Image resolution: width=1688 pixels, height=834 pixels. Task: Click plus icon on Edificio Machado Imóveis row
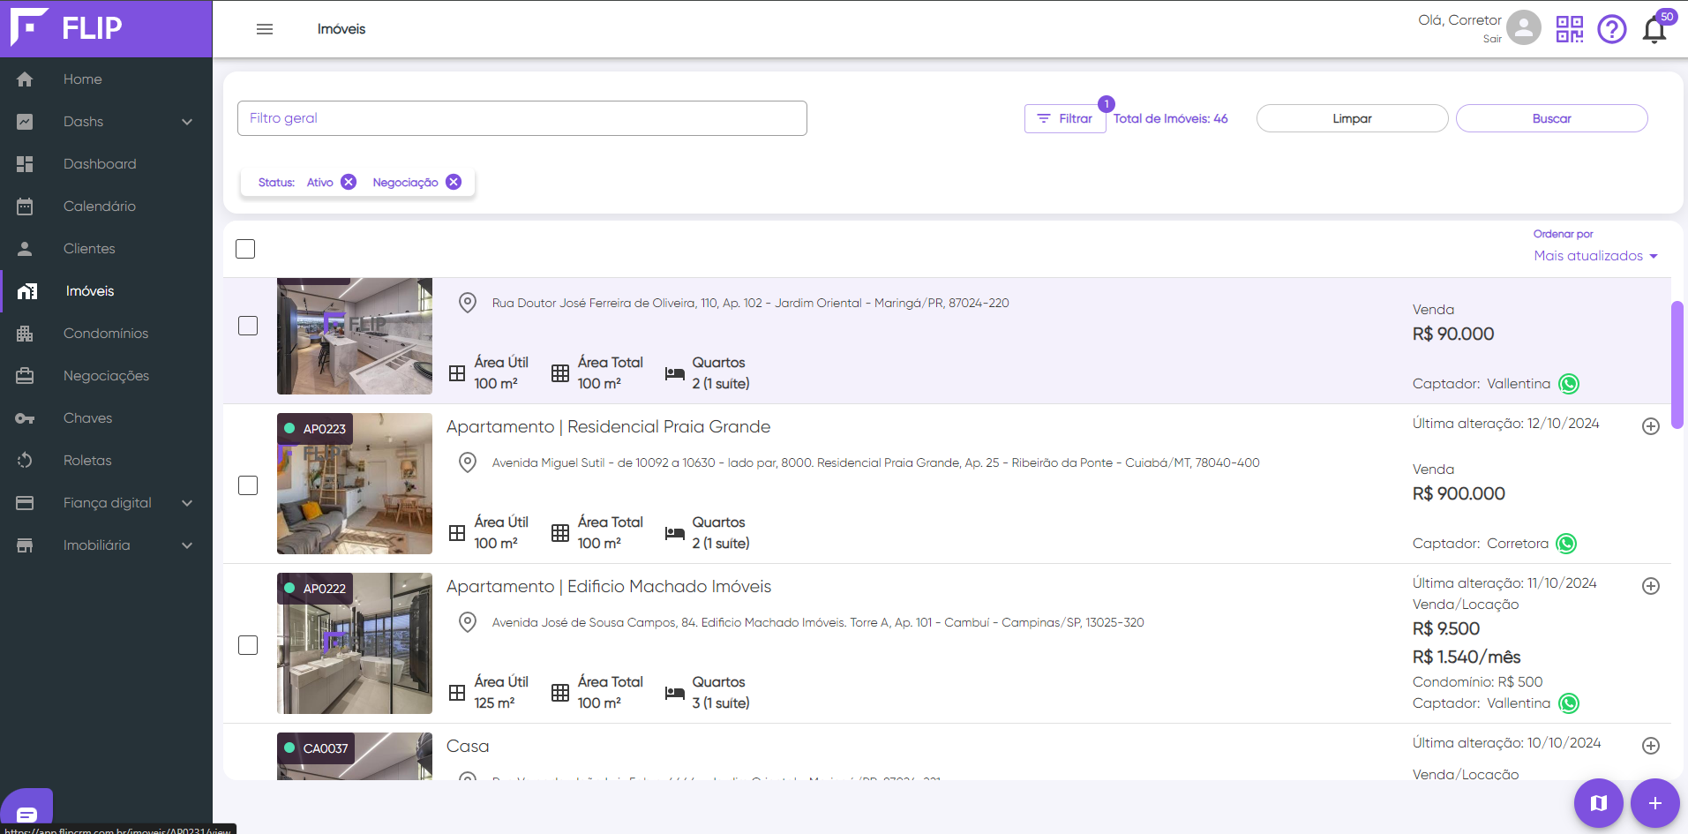(x=1651, y=586)
